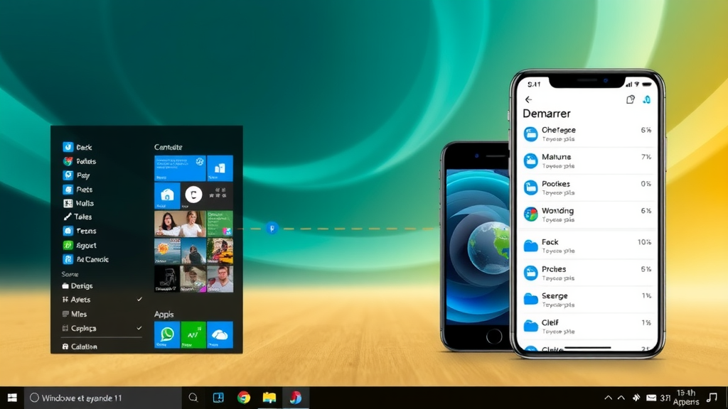Open Chrome from the taskbar
This screenshot has width=728, height=409.
(245, 398)
